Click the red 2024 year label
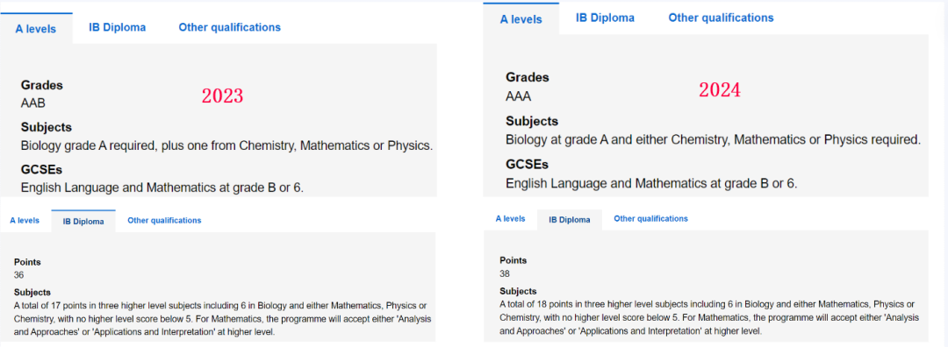Viewport: 948px width, 347px height. tap(720, 90)
